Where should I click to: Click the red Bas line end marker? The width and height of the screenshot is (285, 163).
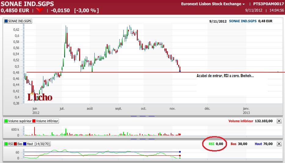point(180,156)
